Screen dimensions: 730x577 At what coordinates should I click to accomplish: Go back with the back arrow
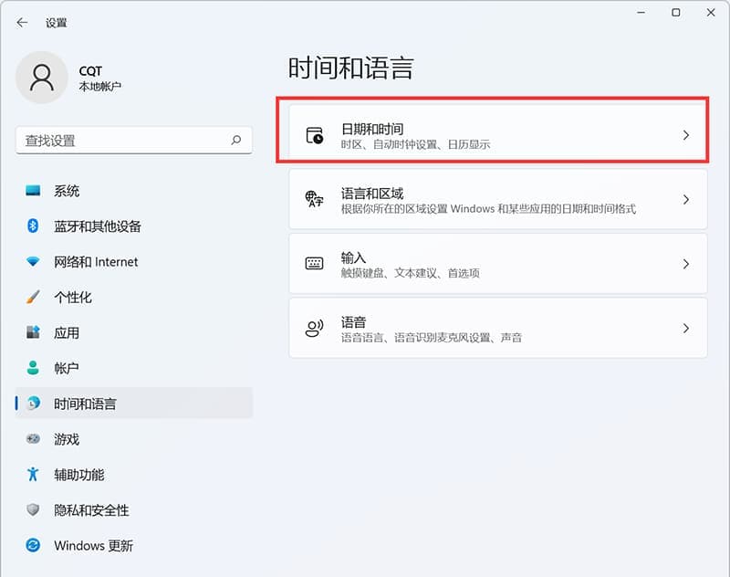(x=22, y=22)
